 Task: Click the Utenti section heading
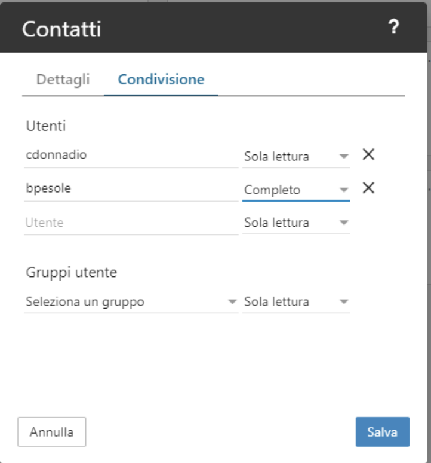[46, 126]
